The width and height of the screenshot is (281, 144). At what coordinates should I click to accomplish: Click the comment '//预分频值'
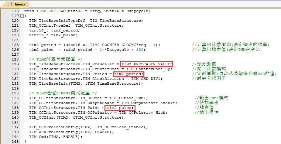pos(204,64)
